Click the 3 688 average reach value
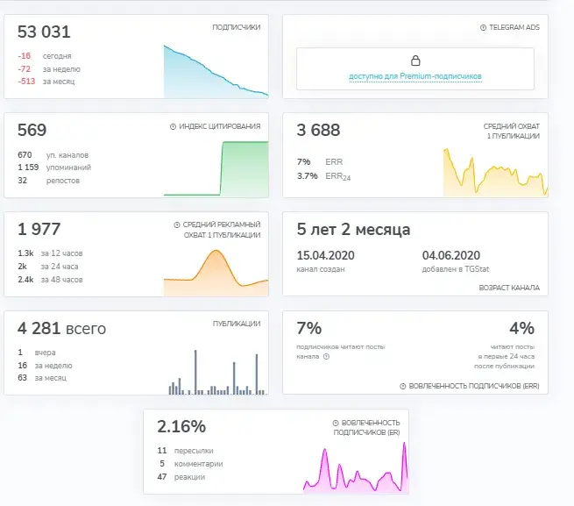This screenshot has width=574, height=506. coord(318,130)
